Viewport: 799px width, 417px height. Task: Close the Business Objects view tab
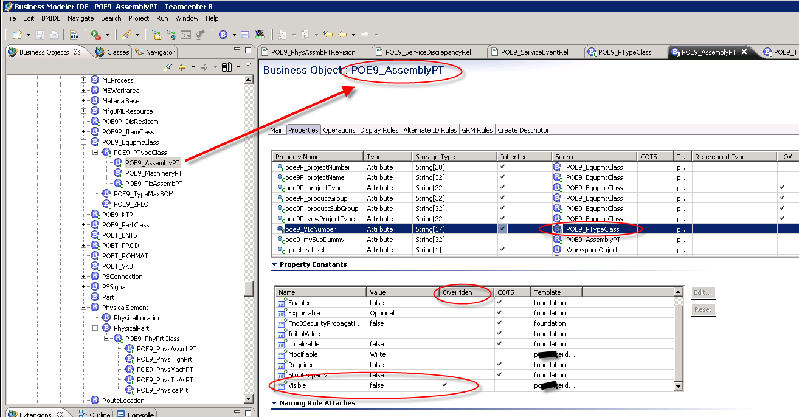77,52
